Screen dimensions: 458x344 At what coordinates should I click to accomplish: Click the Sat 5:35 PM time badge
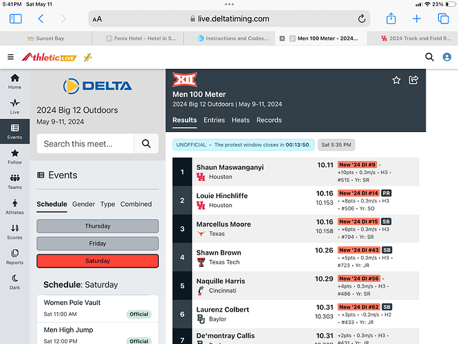[336, 144]
